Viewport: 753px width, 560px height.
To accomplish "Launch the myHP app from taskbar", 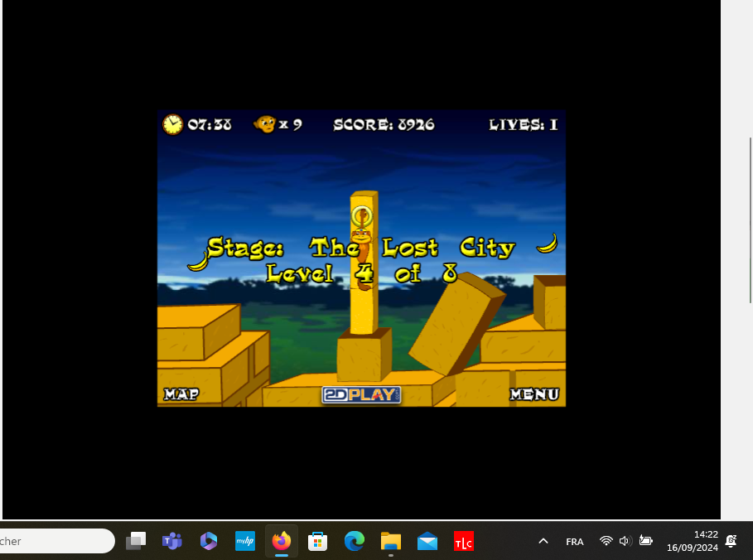I will [245, 541].
